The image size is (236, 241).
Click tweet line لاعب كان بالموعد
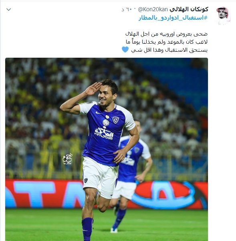point(167,42)
